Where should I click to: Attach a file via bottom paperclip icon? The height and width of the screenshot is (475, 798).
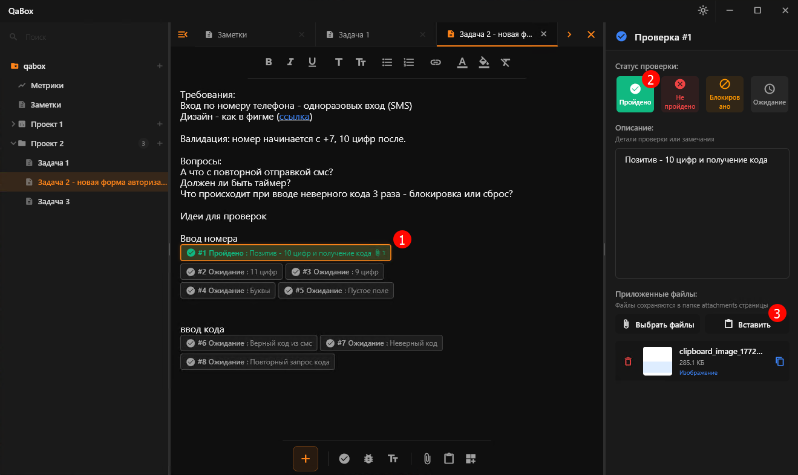tap(427, 459)
